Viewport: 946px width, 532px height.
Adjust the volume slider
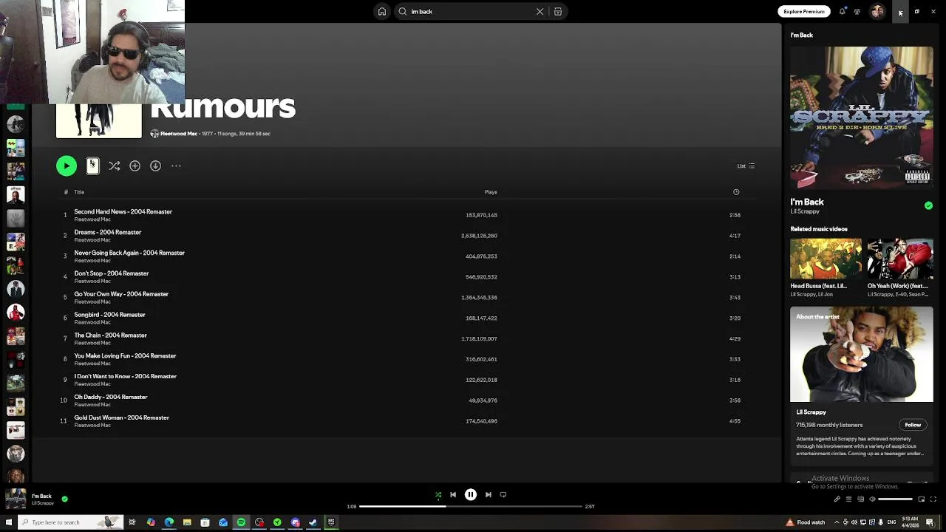(896, 499)
